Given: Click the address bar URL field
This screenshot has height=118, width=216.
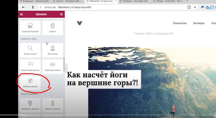Looking at the screenshot, I should 113,7.
